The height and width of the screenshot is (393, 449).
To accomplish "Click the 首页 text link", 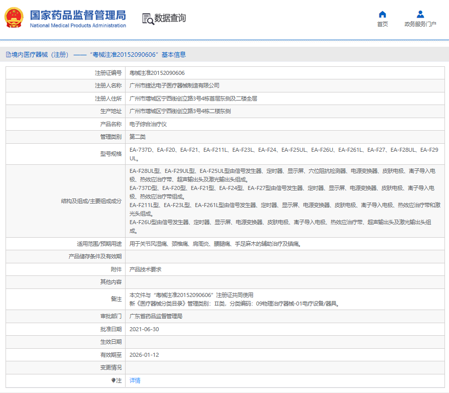I will pos(382,24).
